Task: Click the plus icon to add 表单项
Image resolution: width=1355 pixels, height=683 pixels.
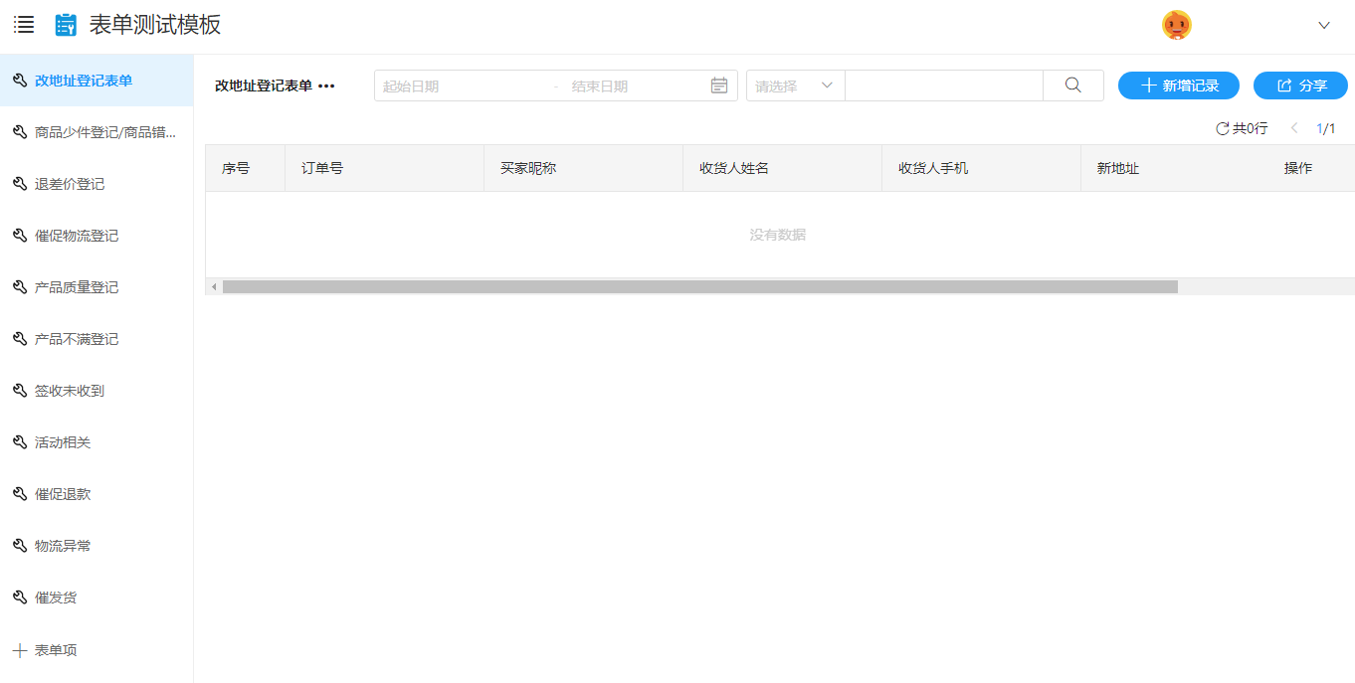Action: point(19,650)
